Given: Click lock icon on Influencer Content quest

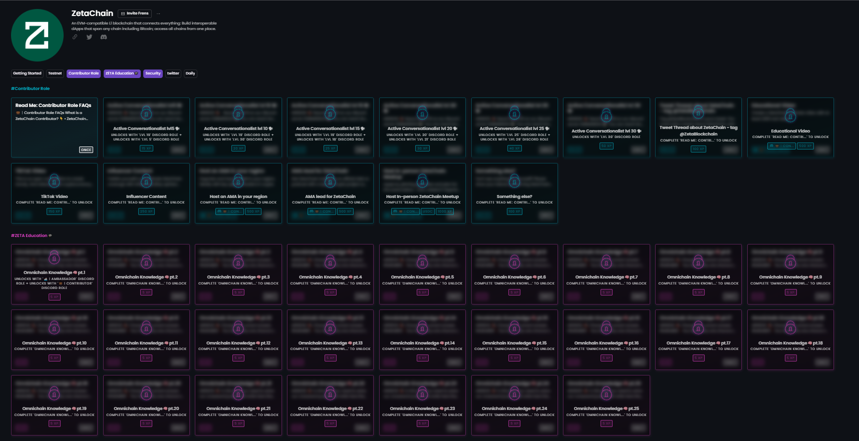Looking at the screenshot, I should [146, 181].
